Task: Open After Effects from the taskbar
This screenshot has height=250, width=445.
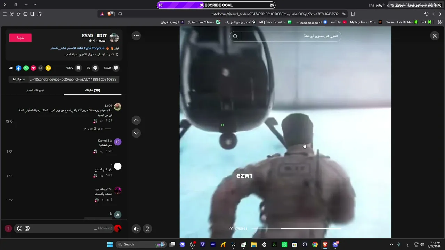Action: 213,244
